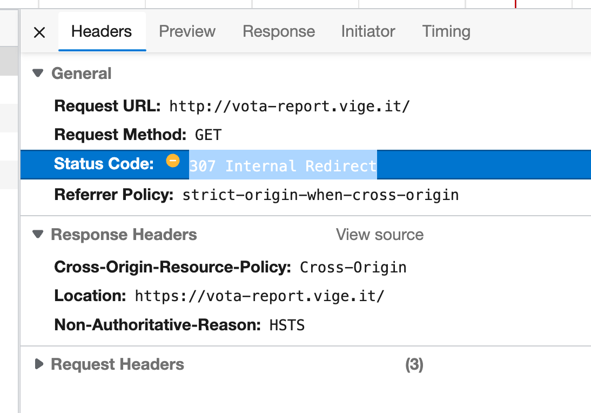This screenshot has width=591, height=413.
Task: Close the request details panel
Action: (39, 32)
